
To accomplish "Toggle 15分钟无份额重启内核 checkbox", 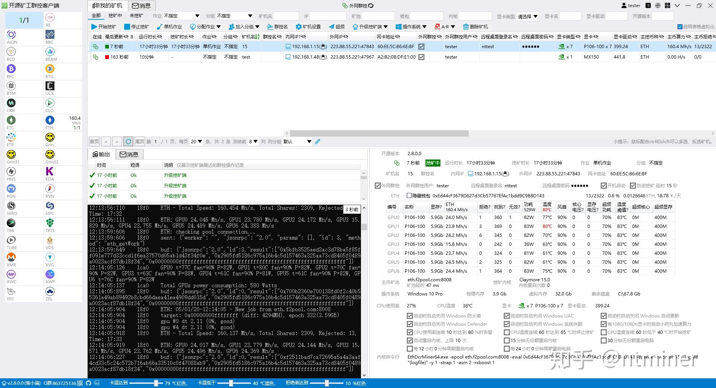I will click(507, 340).
